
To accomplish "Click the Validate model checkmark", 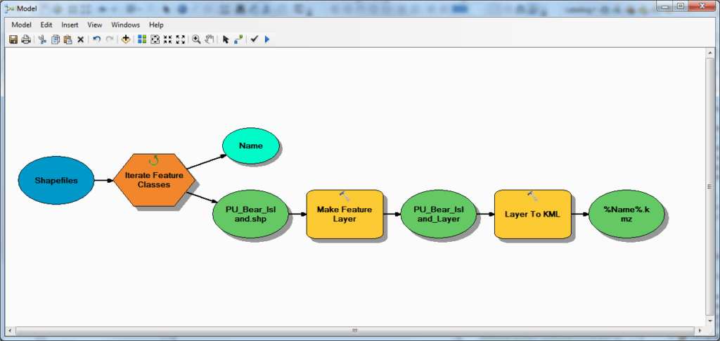I will pyautogui.click(x=255, y=39).
